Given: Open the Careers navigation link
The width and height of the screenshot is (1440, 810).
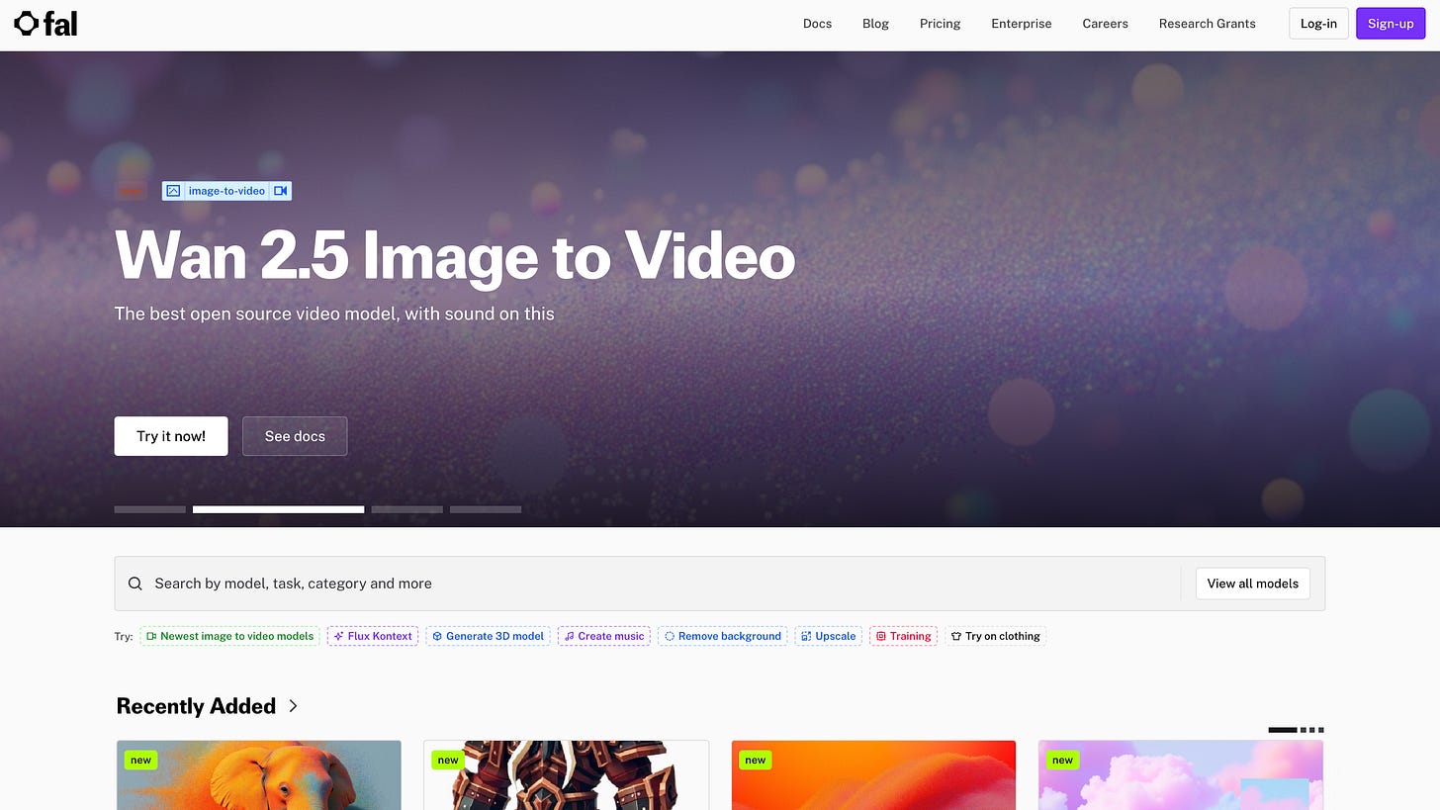Looking at the screenshot, I should [x=1105, y=24].
